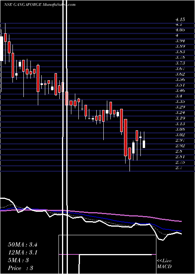This screenshot has height=274, width=195.
Task: Click the 2.81 price axis label
Action: pyautogui.click(x=180, y=157)
